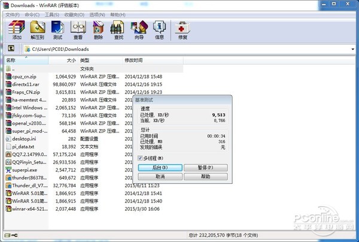Select the jfsky.com-Sup... file name

[x=29, y=116]
